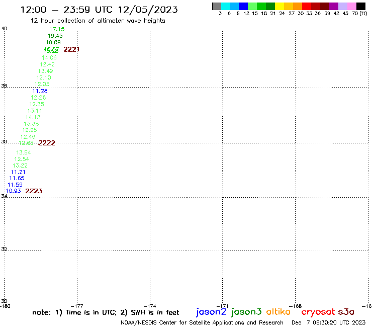Click the 17.15 wave height reading
372x327 pixels.
point(57,29)
